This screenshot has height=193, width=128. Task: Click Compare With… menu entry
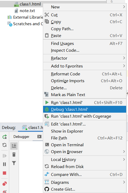(x=85, y=174)
